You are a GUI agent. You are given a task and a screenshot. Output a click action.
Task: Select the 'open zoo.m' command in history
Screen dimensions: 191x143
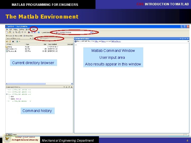click(16, 99)
